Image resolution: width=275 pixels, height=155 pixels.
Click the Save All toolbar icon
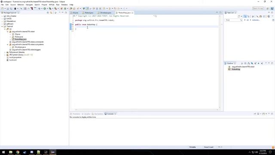(11, 9)
